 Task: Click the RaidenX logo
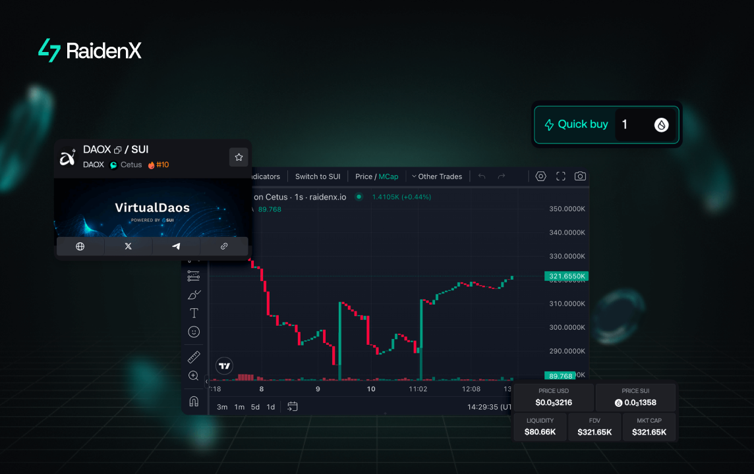[x=90, y=51]
